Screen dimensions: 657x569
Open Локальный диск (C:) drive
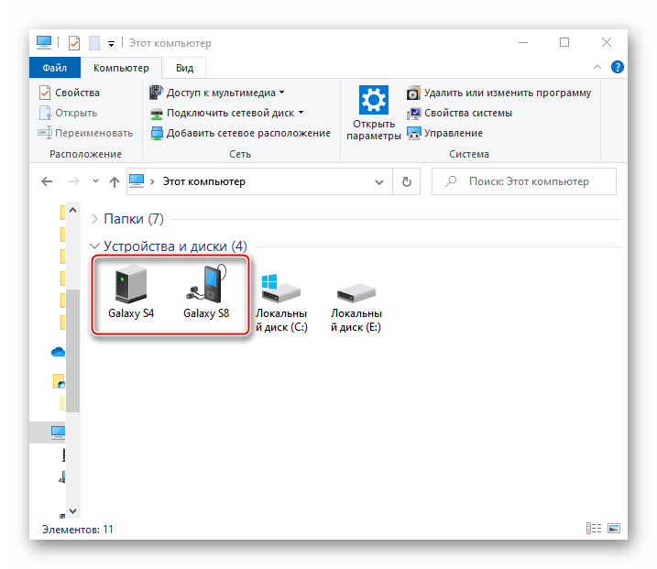coord(280,301)
